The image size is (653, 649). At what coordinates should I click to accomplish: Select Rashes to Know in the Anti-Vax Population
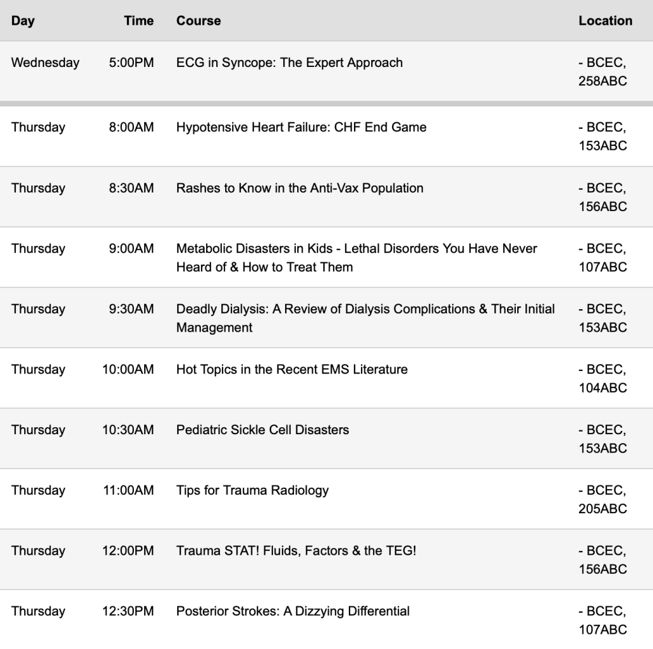point(300,187)
